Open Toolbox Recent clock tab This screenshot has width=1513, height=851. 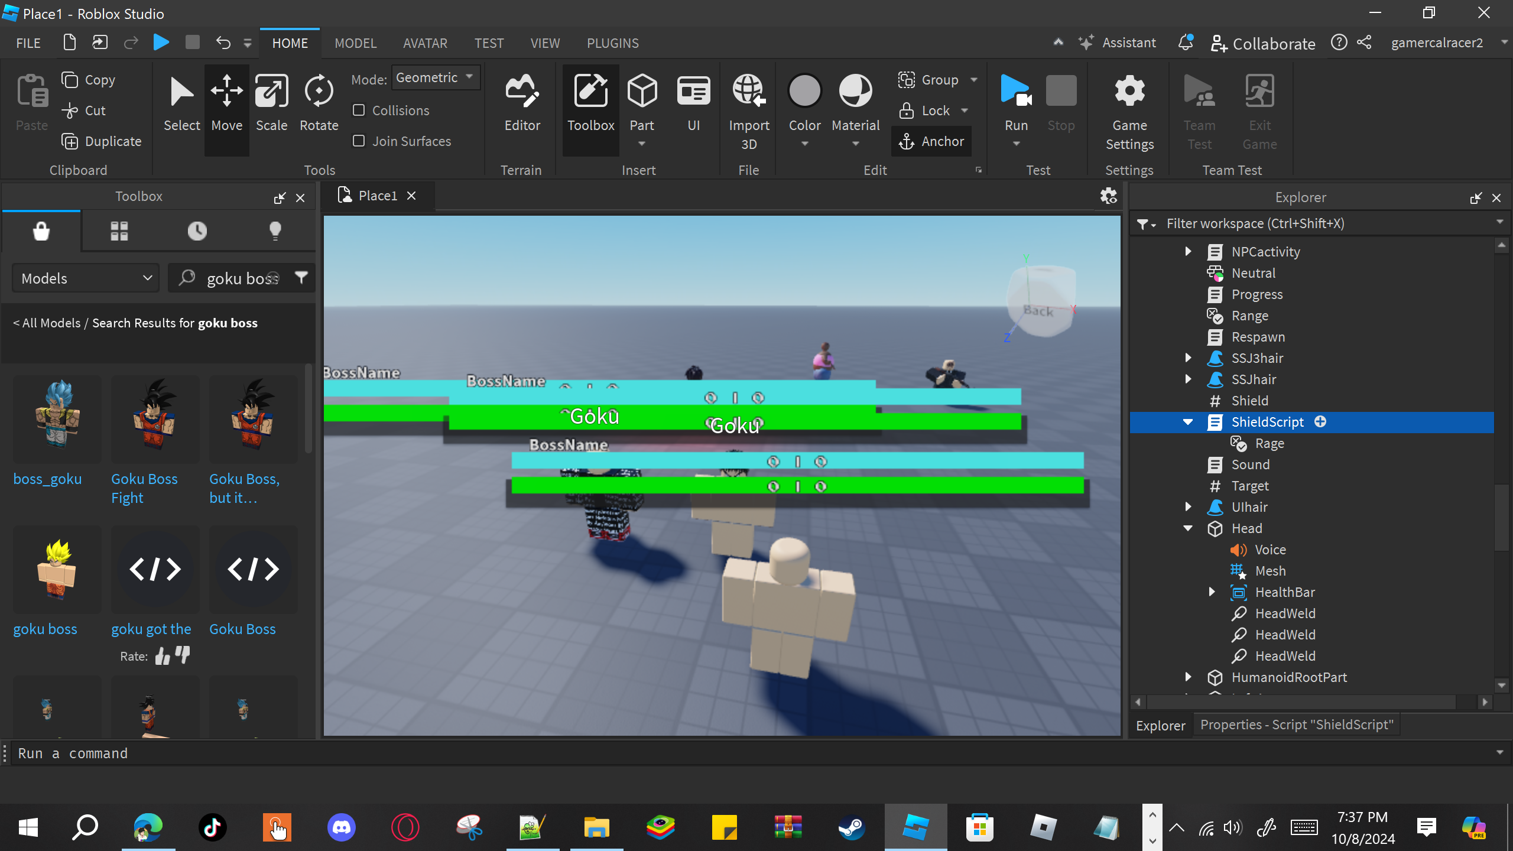(x=197, y=230)
